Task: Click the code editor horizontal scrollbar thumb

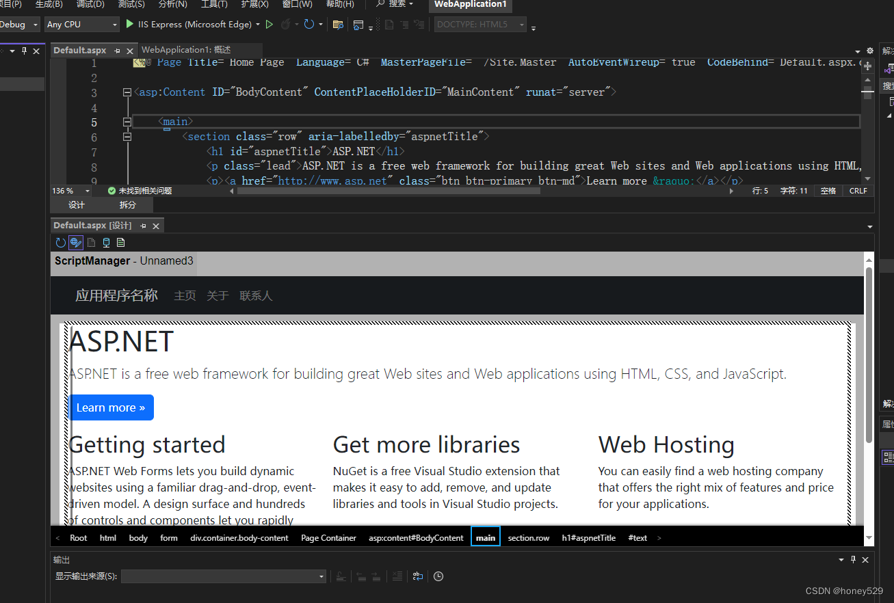Action: (x=389, y=191)
